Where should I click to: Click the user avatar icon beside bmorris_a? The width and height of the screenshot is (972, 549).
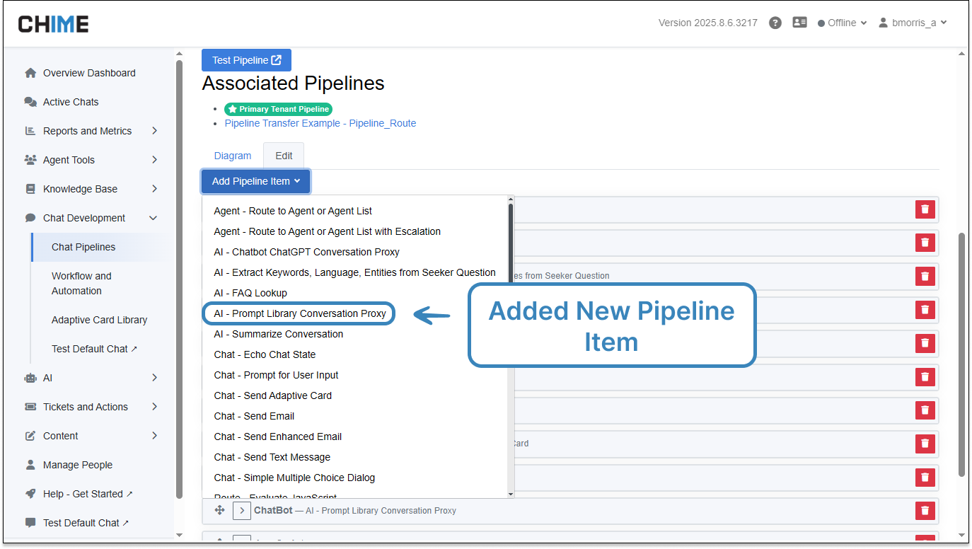[x=883, y=23]
